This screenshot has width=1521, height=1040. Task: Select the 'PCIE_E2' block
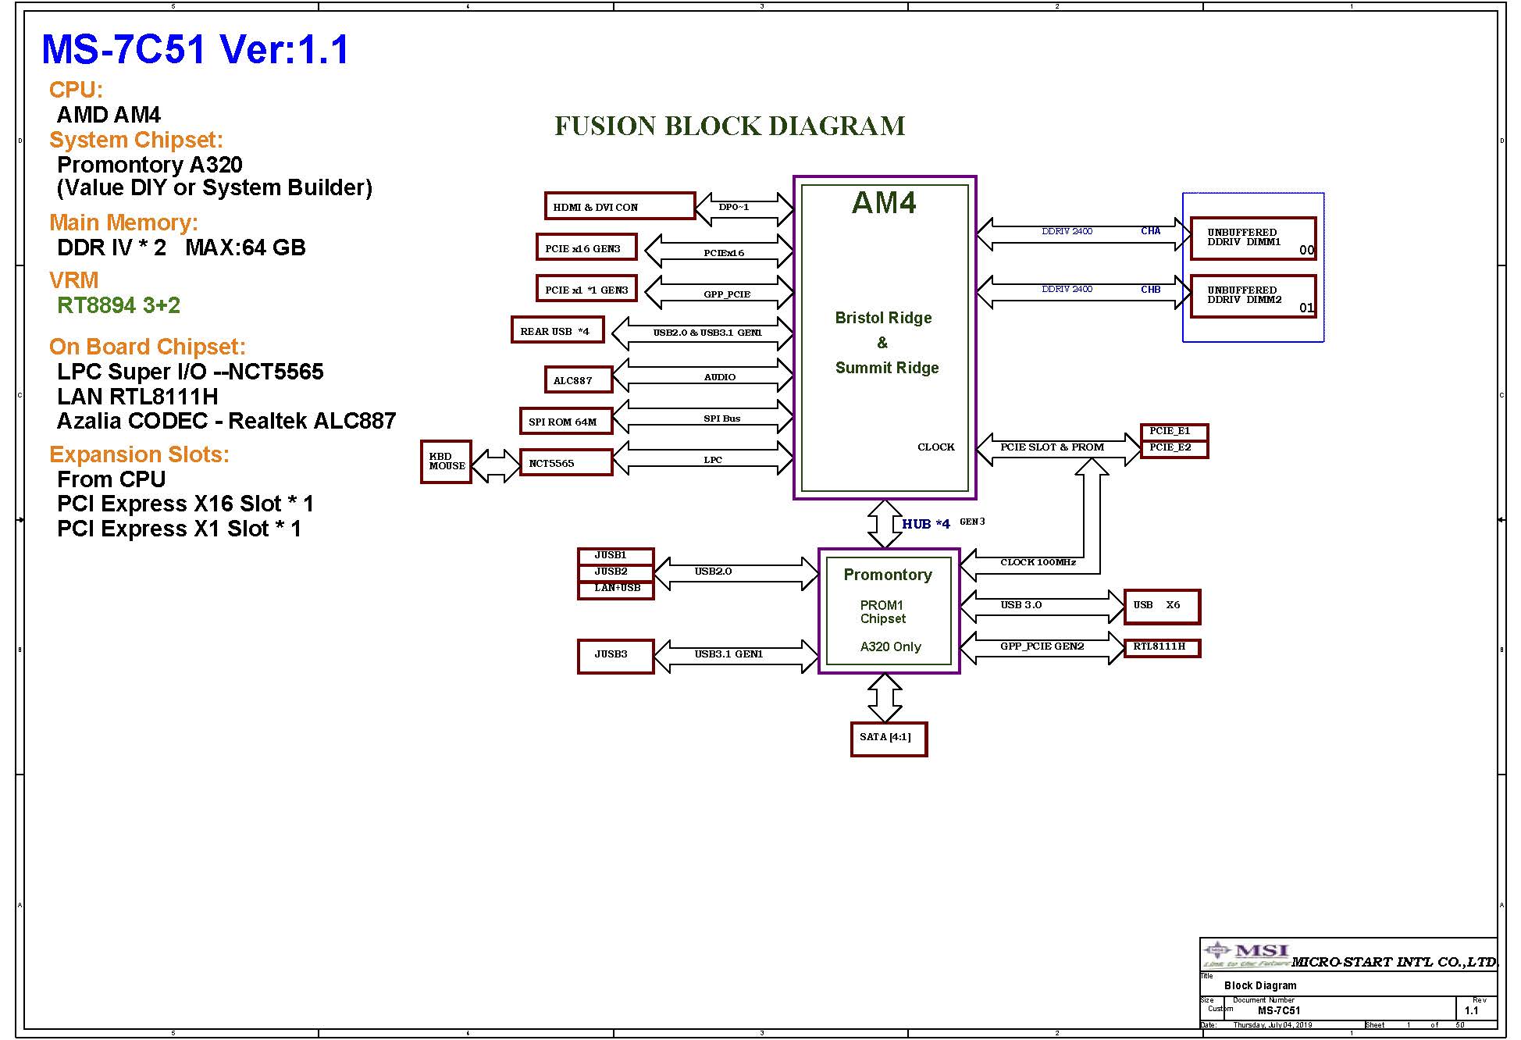pyautogui.click(x=1174, y=449)
